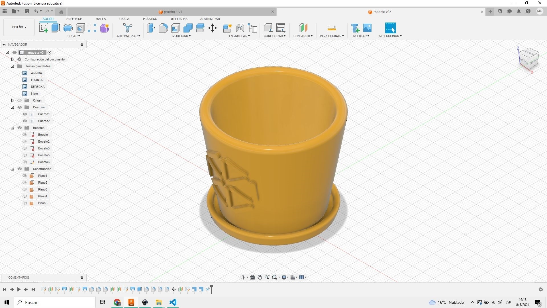Image resolution: width=547 pixels, height=308 pixels.
Task: Collapse the Bocetos folder
Action: (x=13, y=128)
